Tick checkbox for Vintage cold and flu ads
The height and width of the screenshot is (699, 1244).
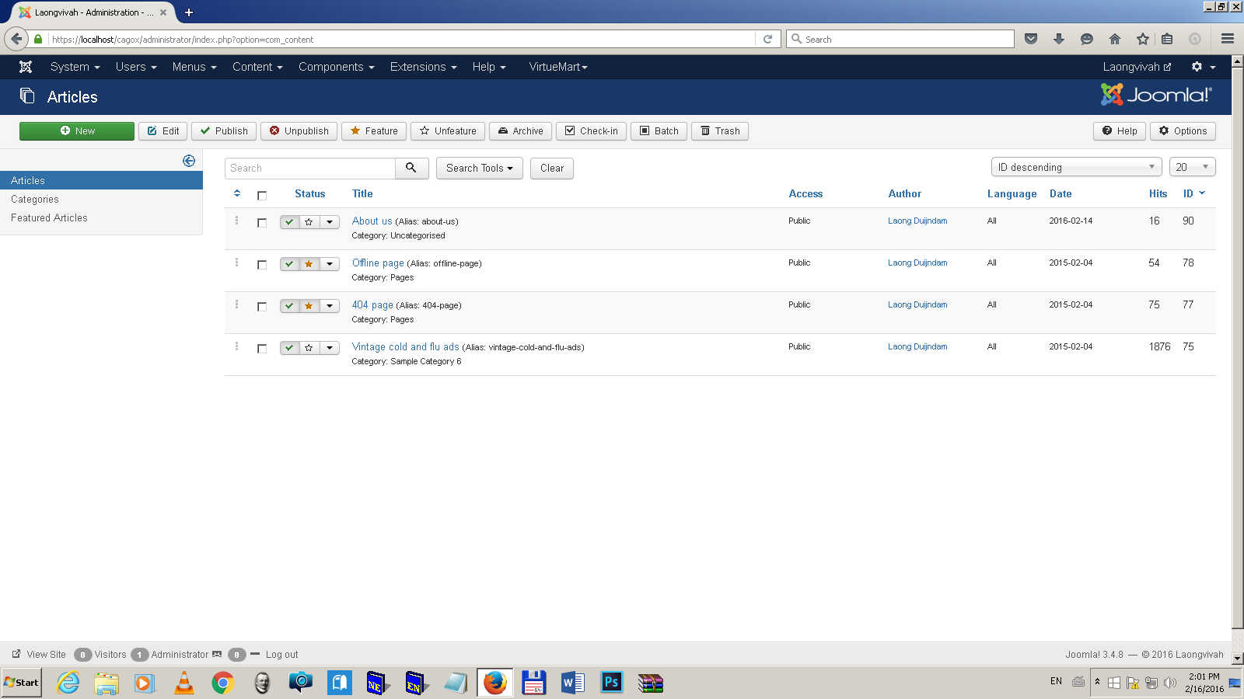[262, 349]
